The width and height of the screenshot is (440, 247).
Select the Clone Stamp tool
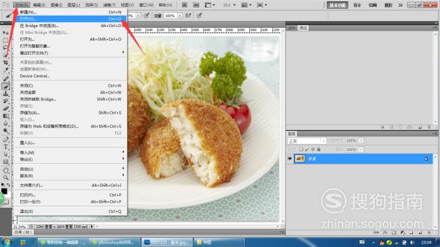coord(5,94)
